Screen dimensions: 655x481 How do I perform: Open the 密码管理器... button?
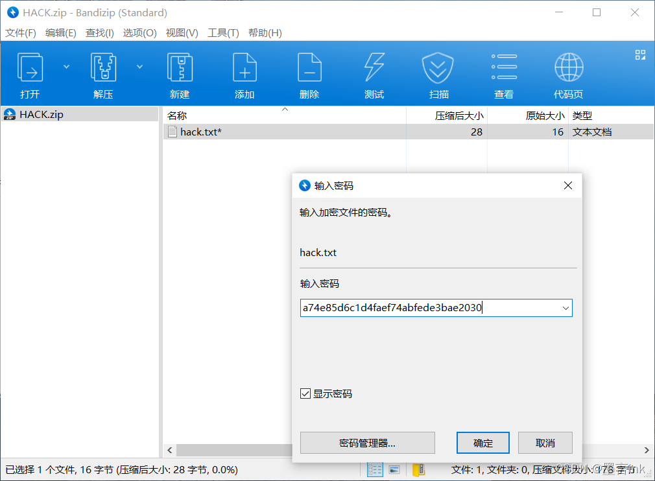pyautogui.click(x=368, y=443)
